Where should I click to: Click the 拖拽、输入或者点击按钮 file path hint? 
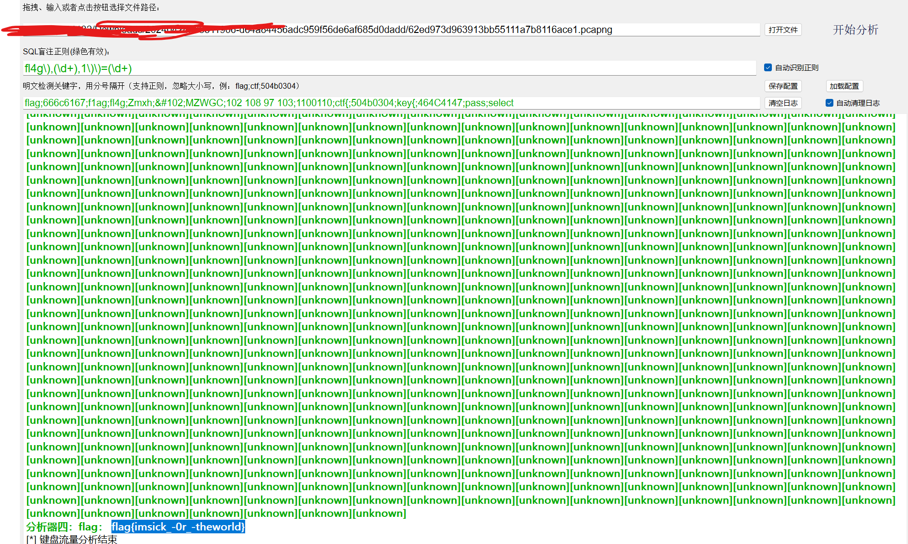[x=91, y=7]
